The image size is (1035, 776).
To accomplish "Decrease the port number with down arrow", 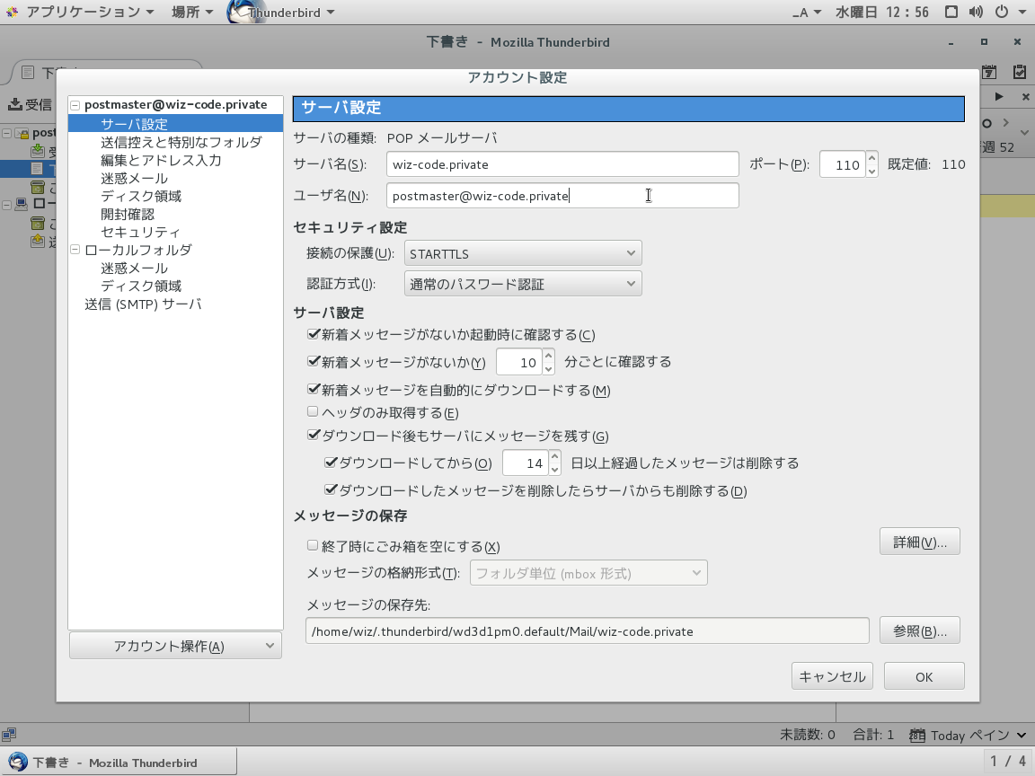I will 872,171.
